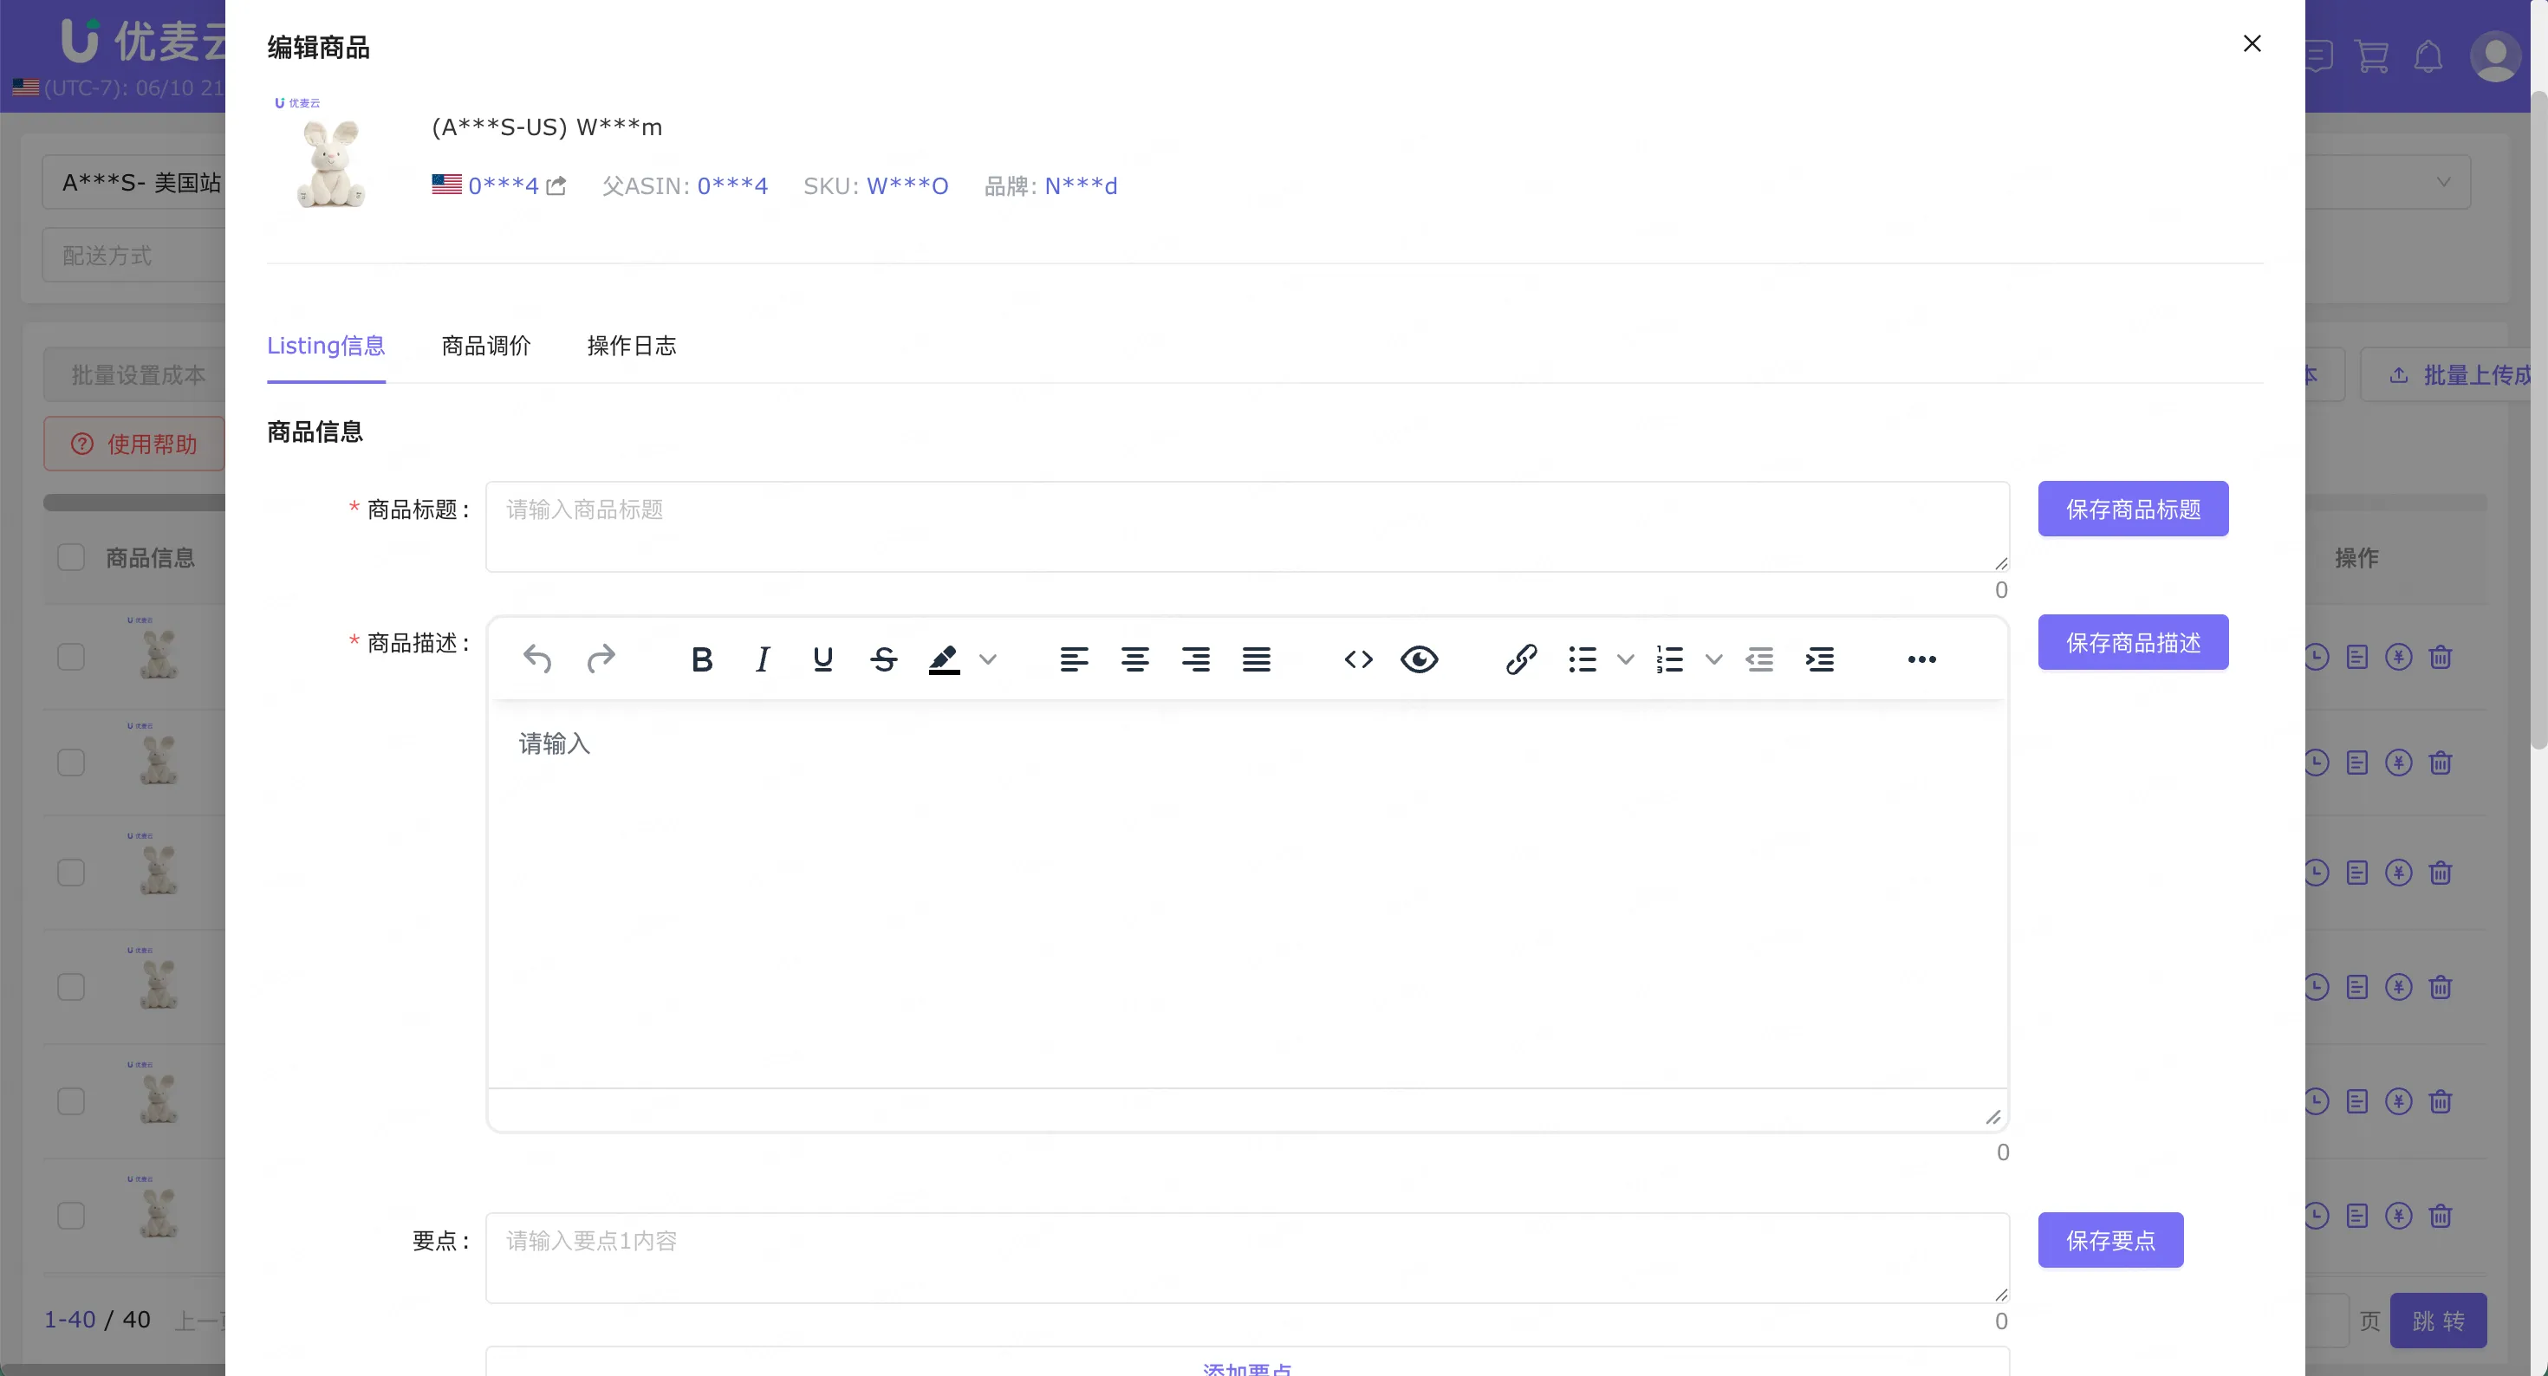The width and height of the screenshot is (2548, 1376).
Task: Undo last edit in description editor
Action: (537, 659)
